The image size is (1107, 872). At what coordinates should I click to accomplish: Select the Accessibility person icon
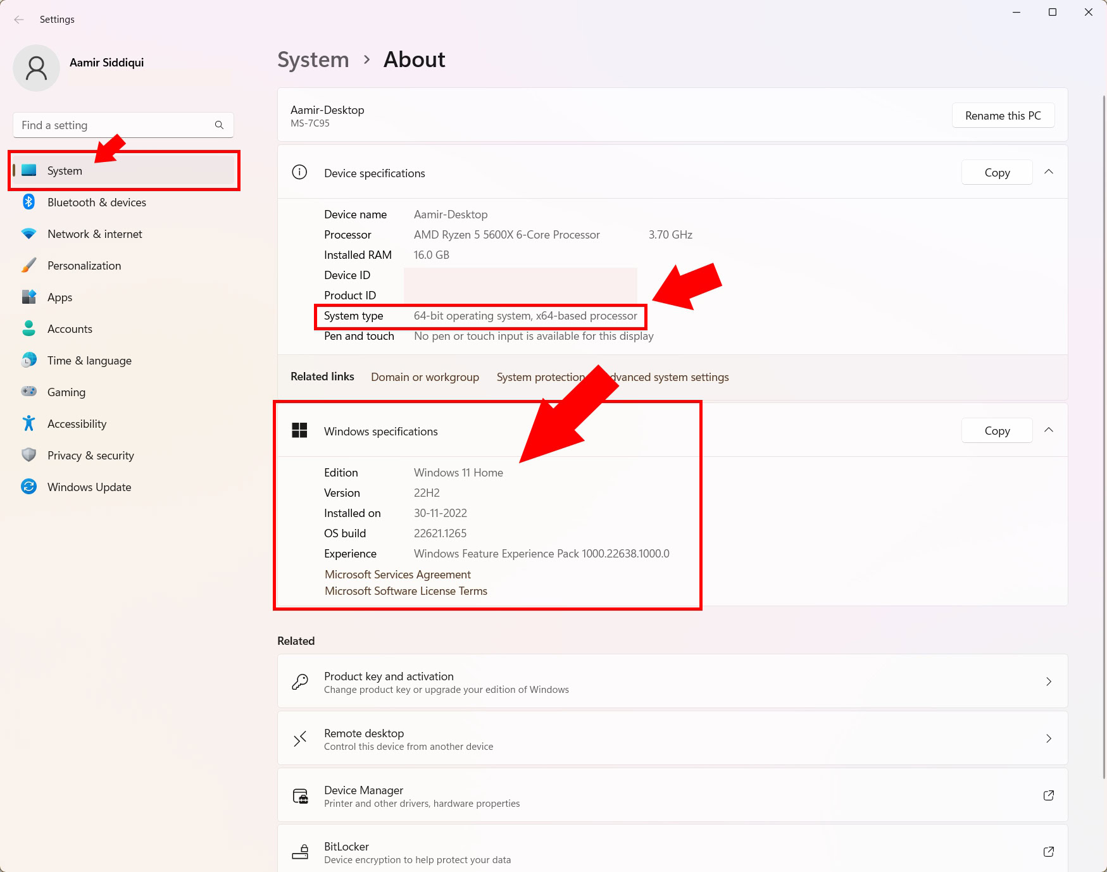[29, 423]
